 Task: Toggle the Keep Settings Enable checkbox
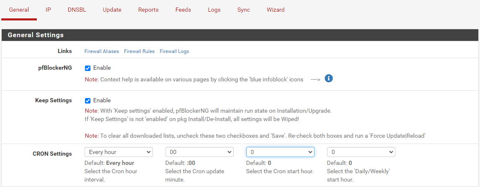pos(88,101)
